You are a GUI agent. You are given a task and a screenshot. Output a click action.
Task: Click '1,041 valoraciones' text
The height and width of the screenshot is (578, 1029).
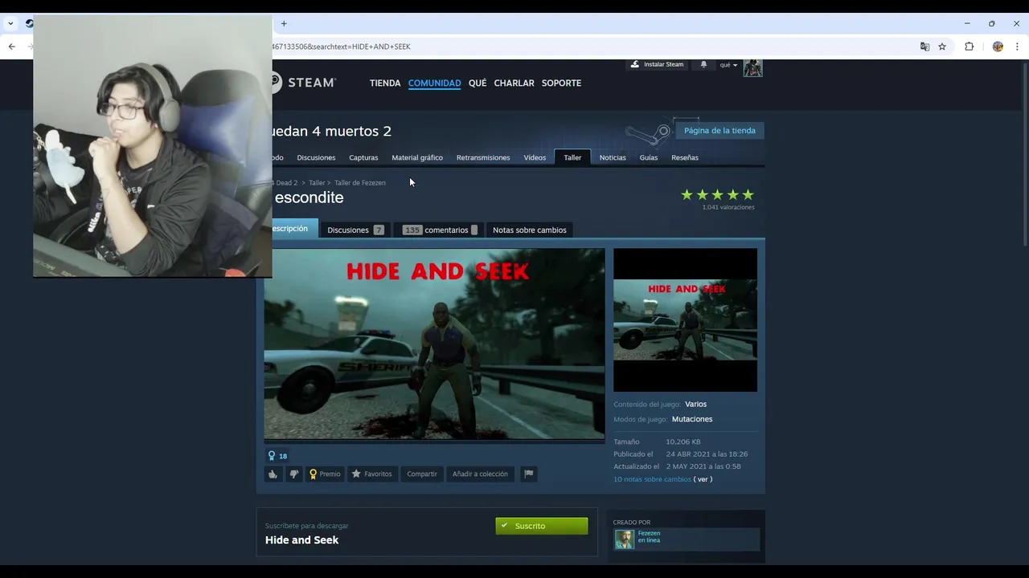[728, 207]
